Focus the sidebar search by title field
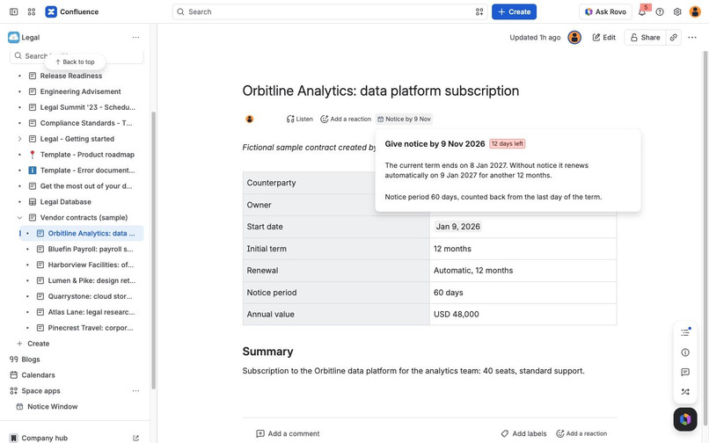Screen dimensions: 709x443 pyautogui.click(x=77, y=56)
